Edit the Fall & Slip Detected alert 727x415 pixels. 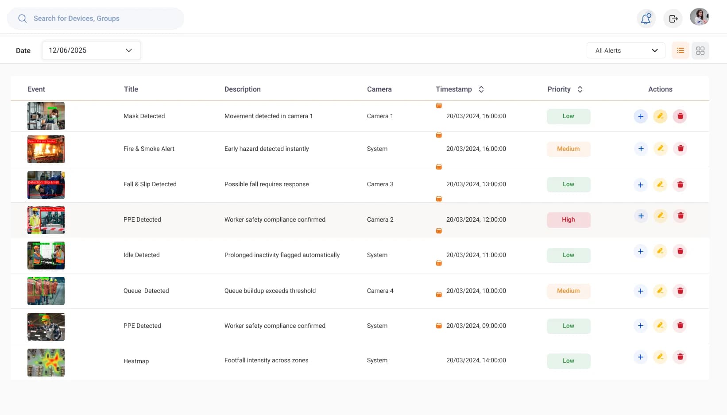click(x=660, y=184)
